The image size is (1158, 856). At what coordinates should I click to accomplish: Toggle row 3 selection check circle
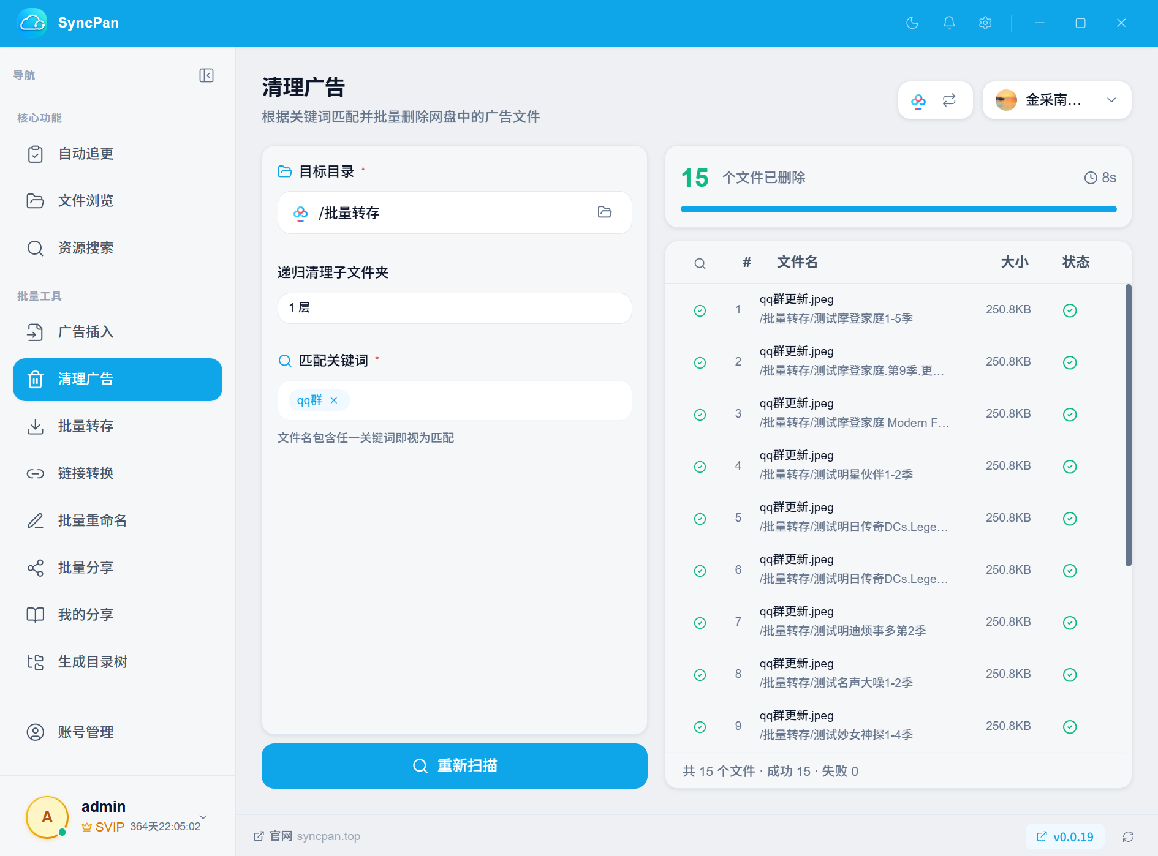(x=700, y=415)
